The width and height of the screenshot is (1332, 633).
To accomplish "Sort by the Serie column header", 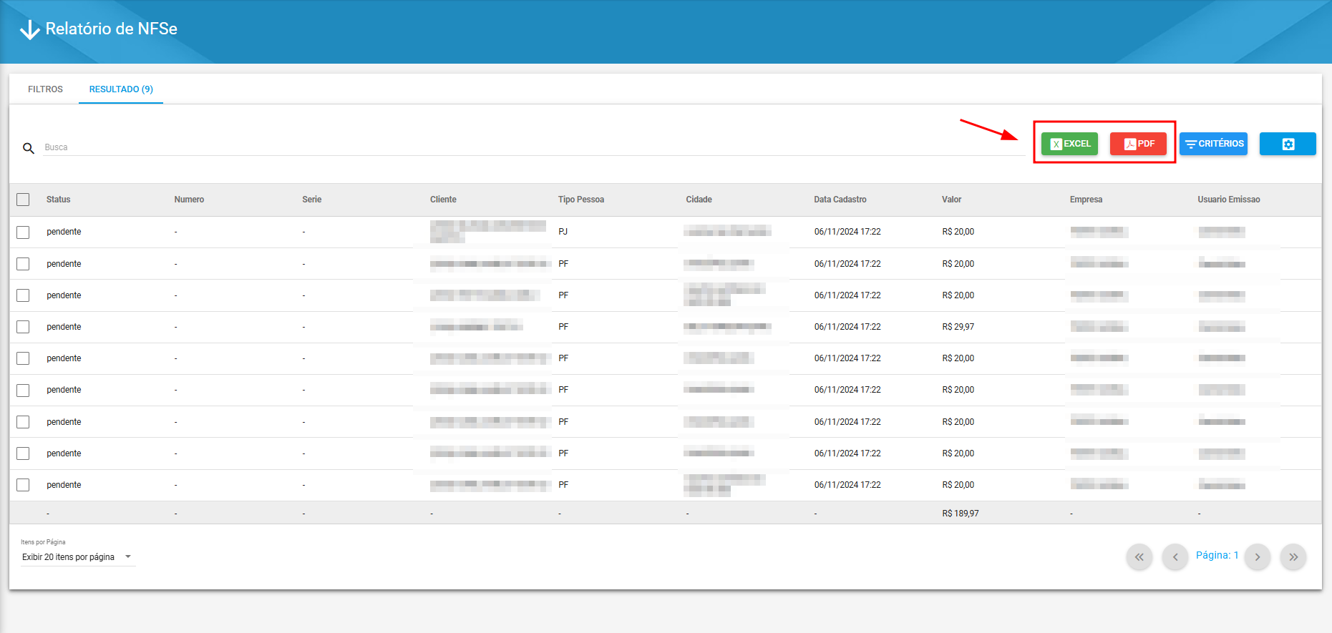I will [312, 200].
